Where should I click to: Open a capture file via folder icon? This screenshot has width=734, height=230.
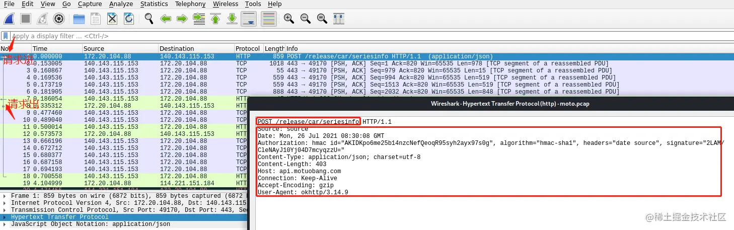pyautogui.click(x=79, y=19)
